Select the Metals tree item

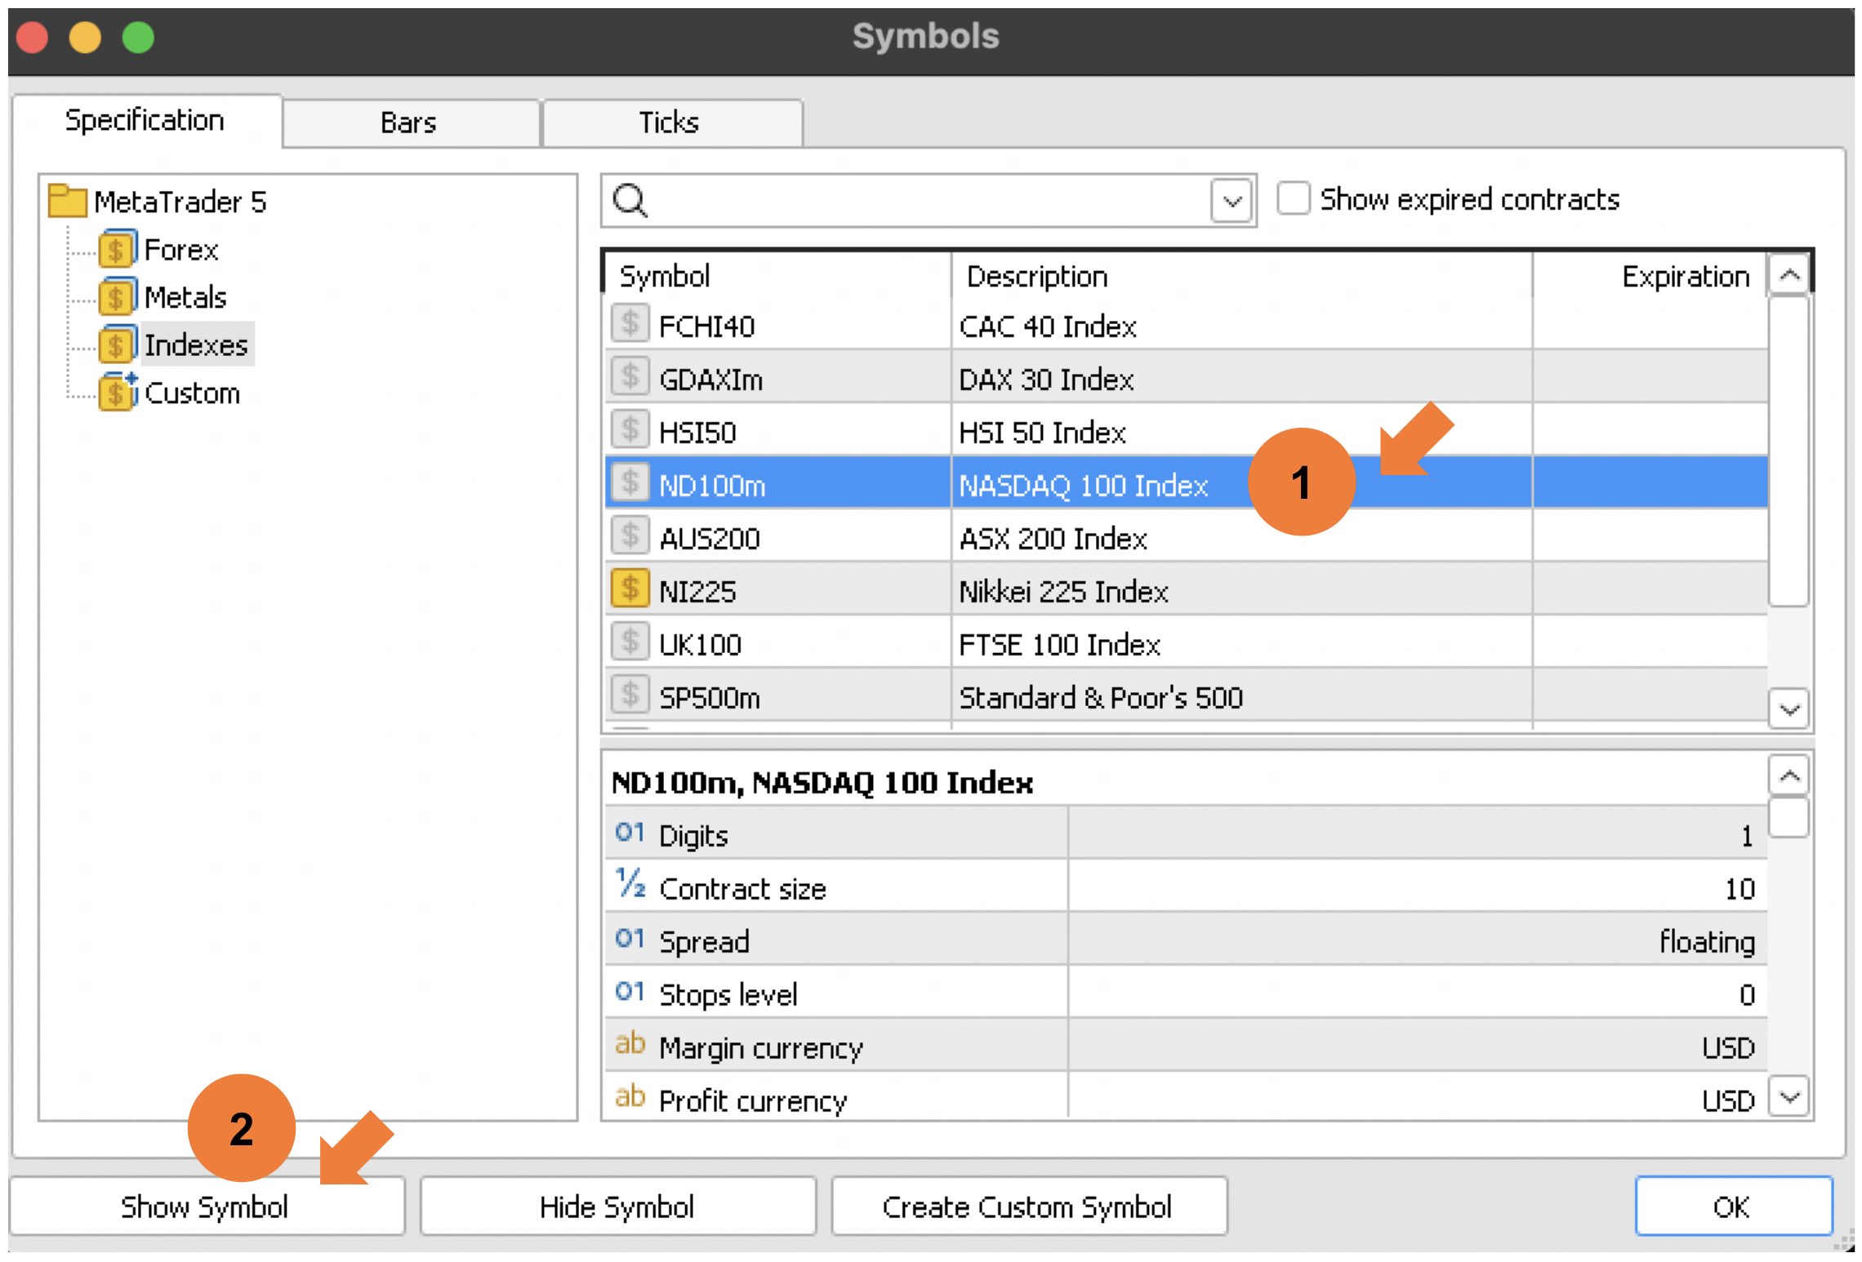185,297
